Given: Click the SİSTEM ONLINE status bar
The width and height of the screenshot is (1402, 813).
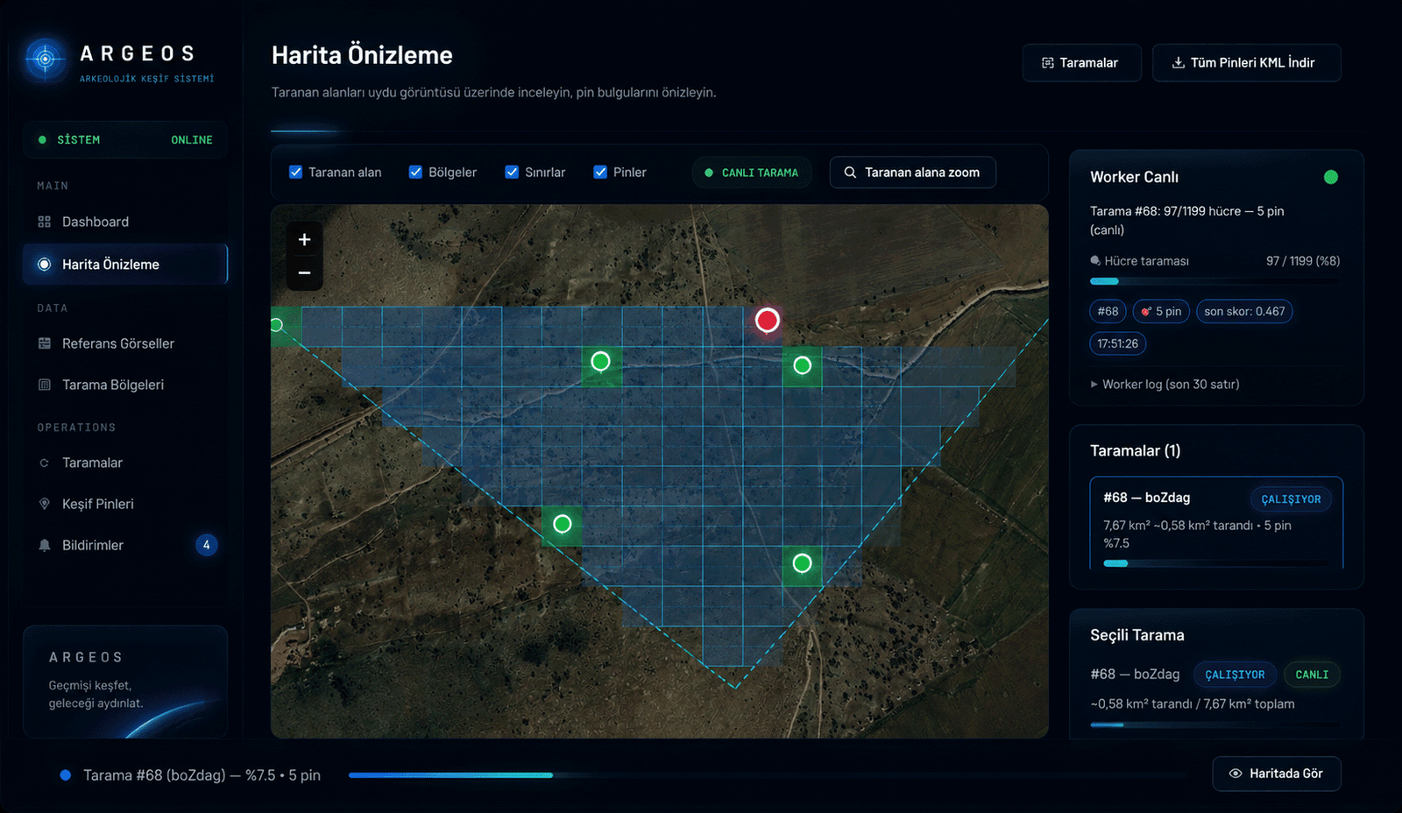Looking at the screenshot, I should (x=125, y=139).
